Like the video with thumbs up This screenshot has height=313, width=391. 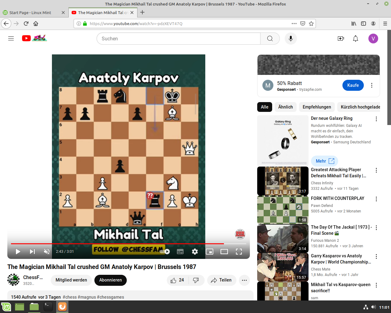178,280
